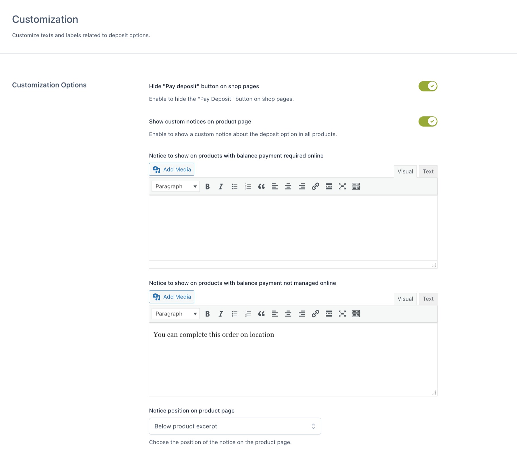Click Add Media above first notice editor

172,169
